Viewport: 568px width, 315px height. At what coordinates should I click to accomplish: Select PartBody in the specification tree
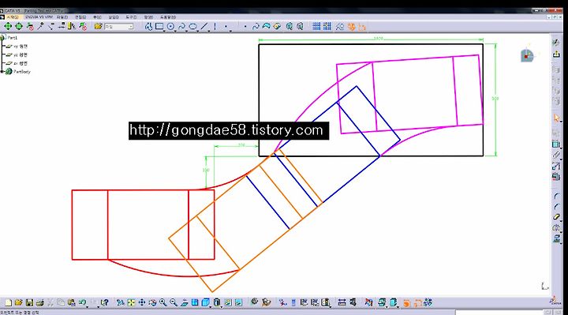[x=22, y=72]
